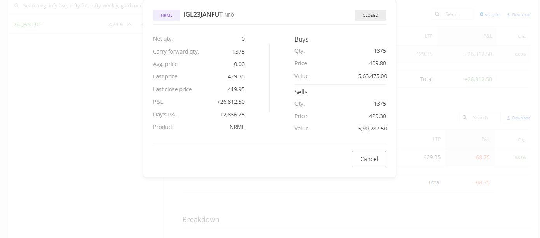Click the Analytics icon

[x=481, y=14]
